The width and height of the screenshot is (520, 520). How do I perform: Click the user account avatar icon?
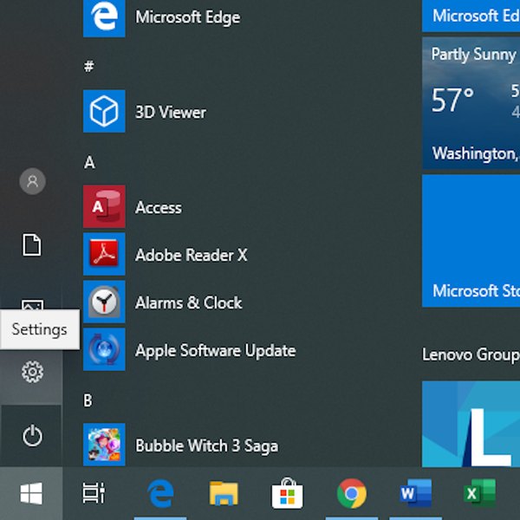click(x=32, y=181)
